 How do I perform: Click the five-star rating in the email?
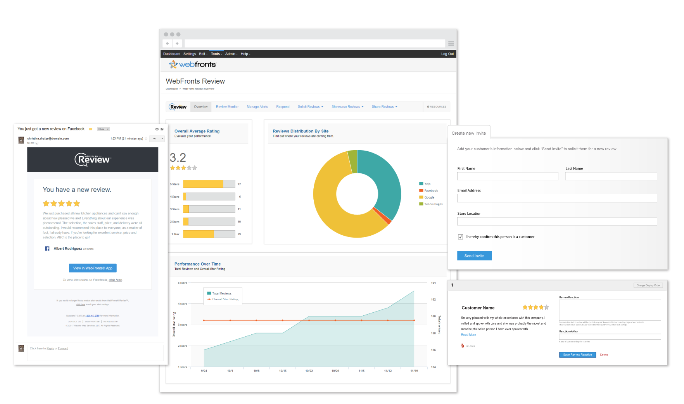61,204
